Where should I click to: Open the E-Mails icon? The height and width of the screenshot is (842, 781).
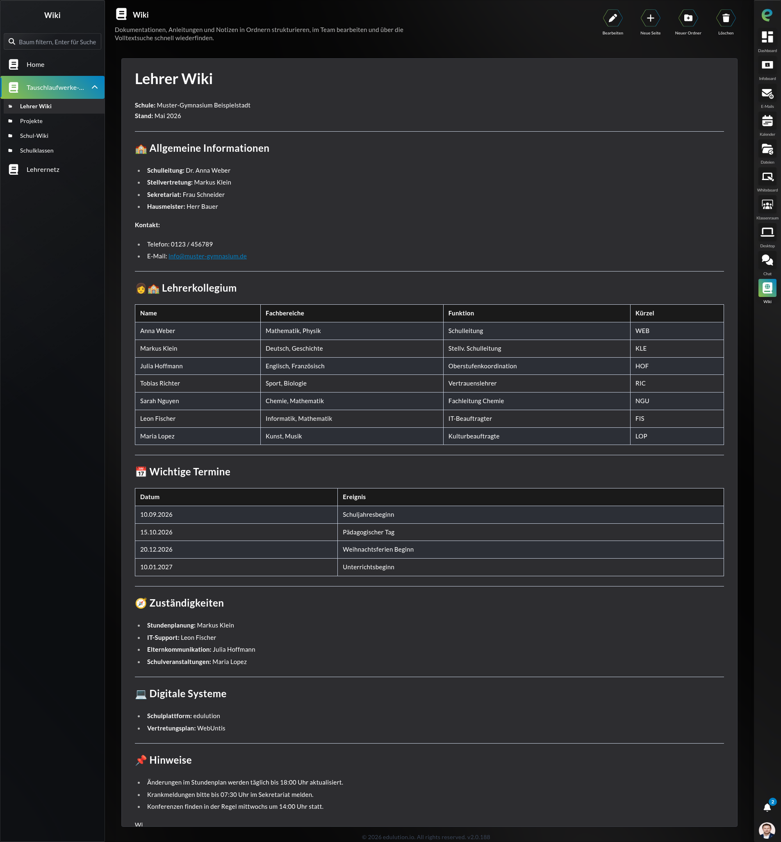(x=767, y=93)
